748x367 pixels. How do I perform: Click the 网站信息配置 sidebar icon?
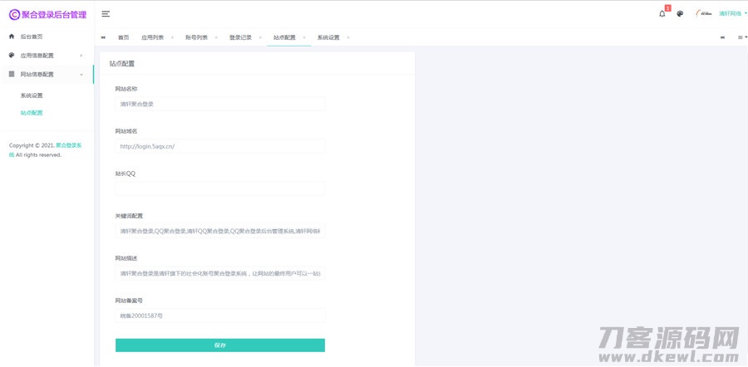coord(12,74)
